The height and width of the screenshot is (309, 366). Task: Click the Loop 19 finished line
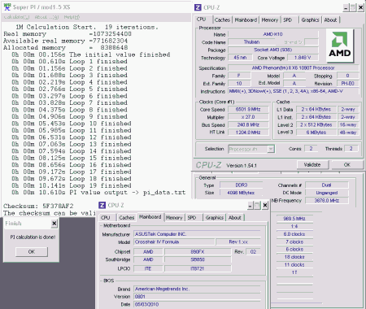point(72,185)
